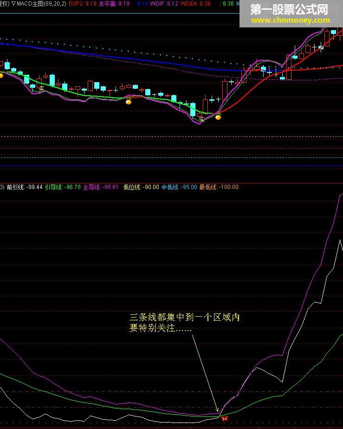Click the yellow annotation 三条线都集中到一个区域内

[x=185, y=318]
